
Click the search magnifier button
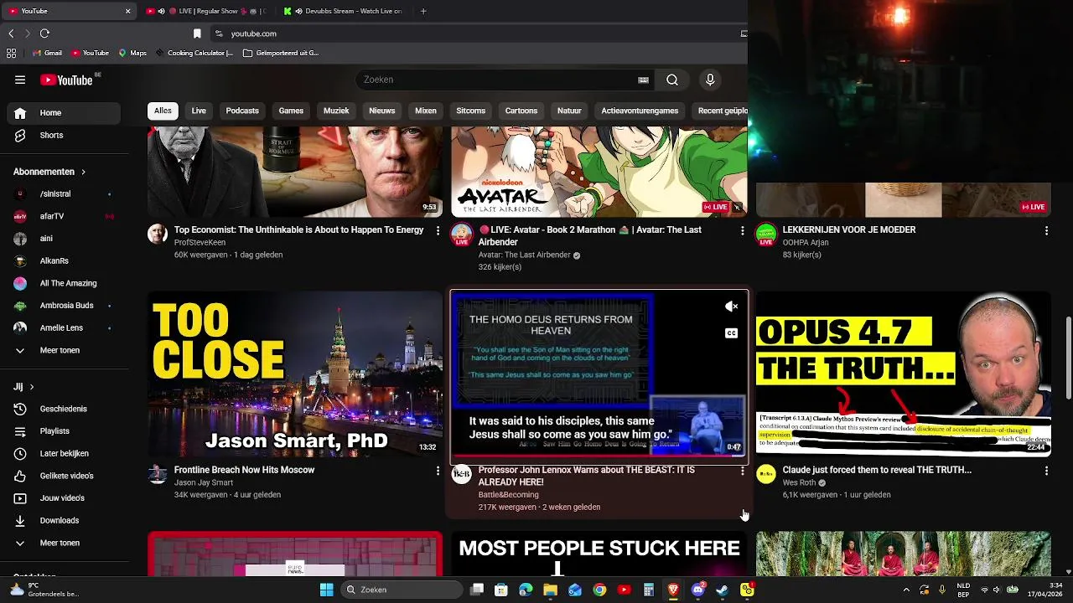pyautogui.click(x=672, y=80)
